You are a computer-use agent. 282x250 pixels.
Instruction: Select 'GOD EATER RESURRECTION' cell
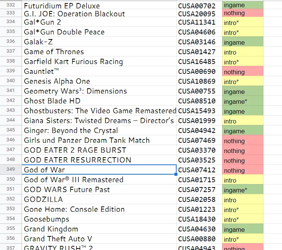coord(99,160)
